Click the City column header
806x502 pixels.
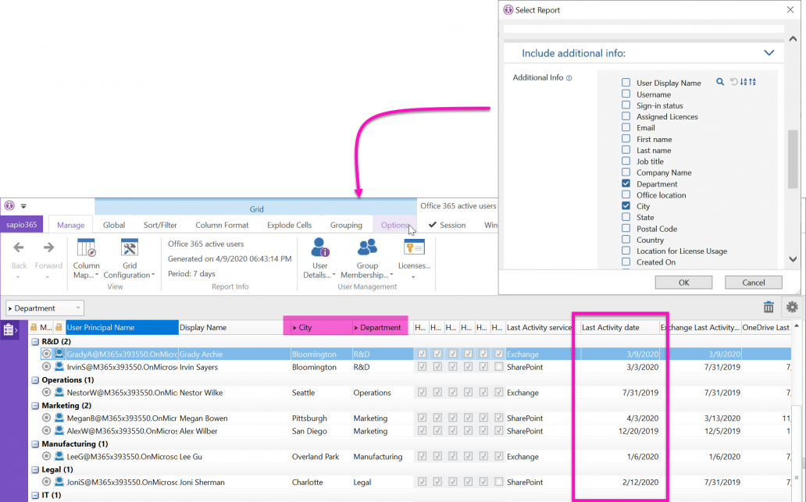pos(321,327)
